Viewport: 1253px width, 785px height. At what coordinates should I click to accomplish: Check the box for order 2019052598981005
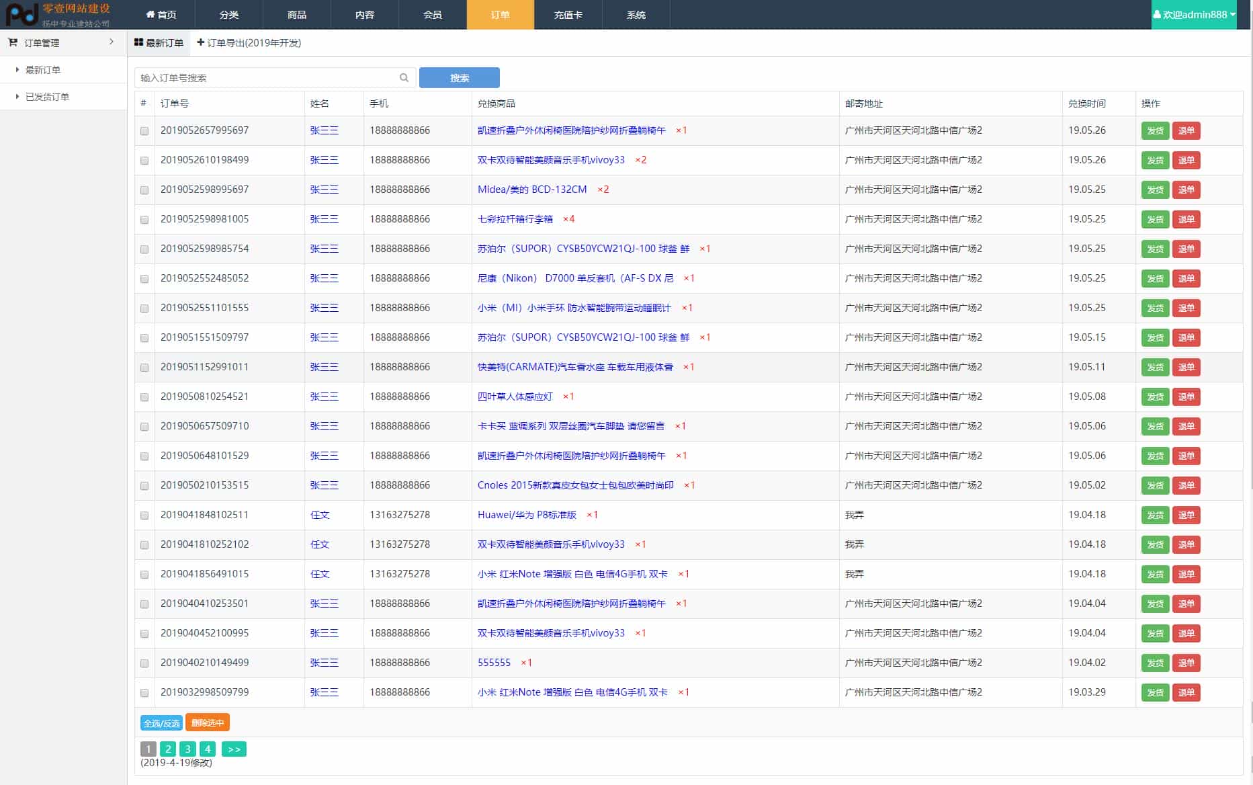[144, 220]
